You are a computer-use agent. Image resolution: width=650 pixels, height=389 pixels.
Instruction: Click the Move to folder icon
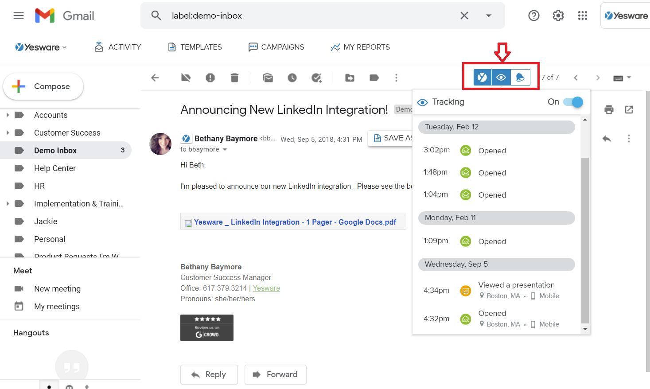(x=350, y=78)
